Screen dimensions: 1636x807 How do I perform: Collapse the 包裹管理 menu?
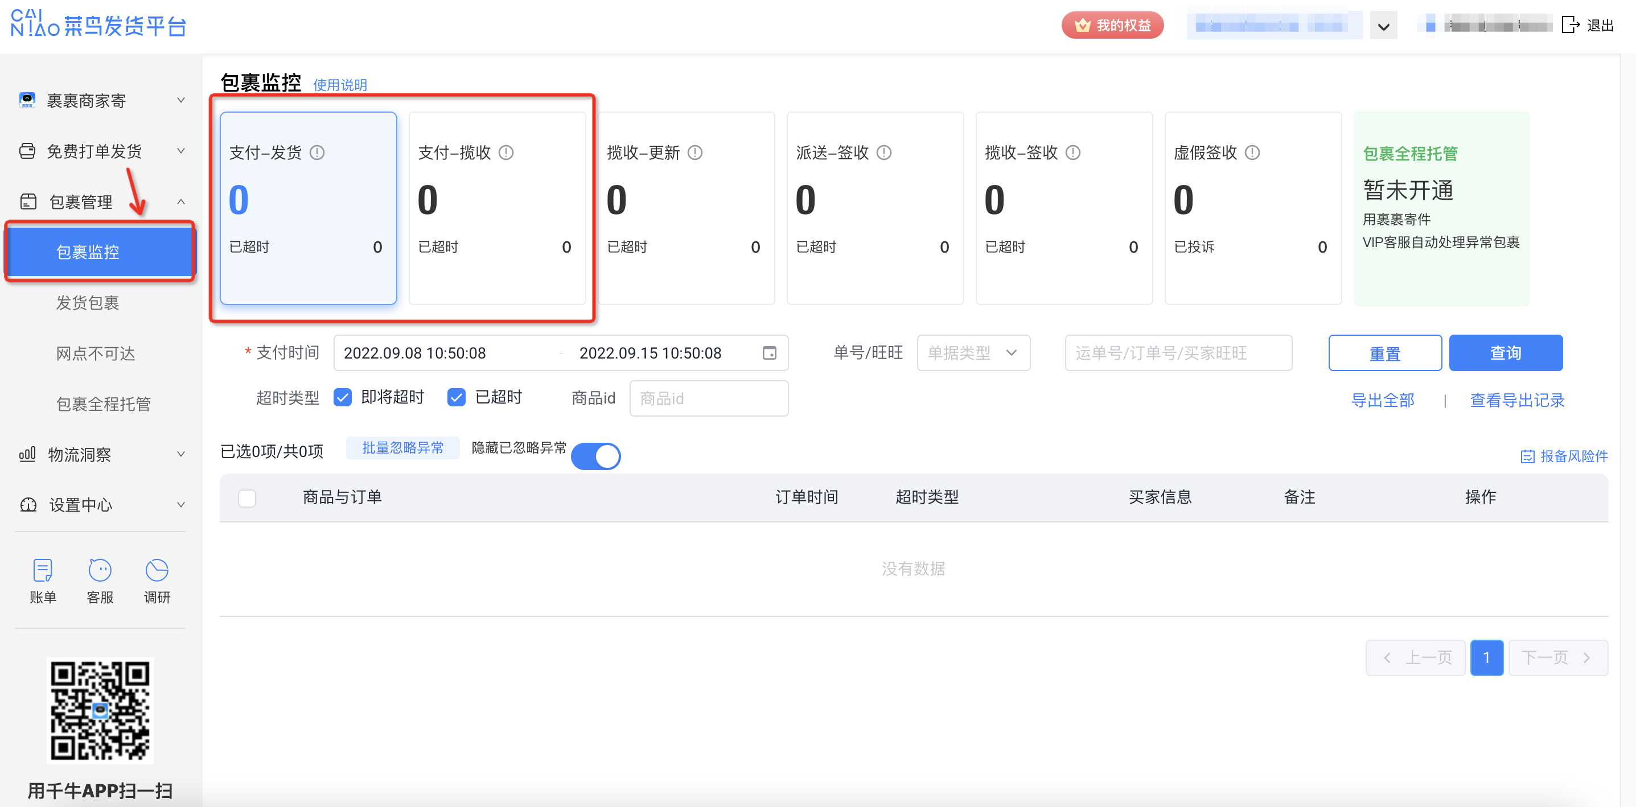180,201
